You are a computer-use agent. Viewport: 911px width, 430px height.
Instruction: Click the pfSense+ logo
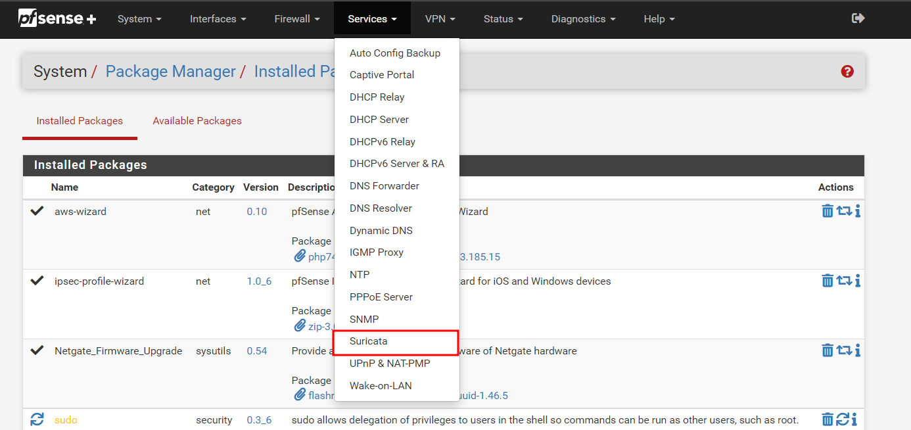pos(57,18)
